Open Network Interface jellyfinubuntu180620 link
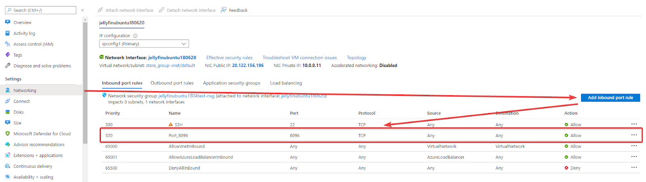 (x=172, y=58)
